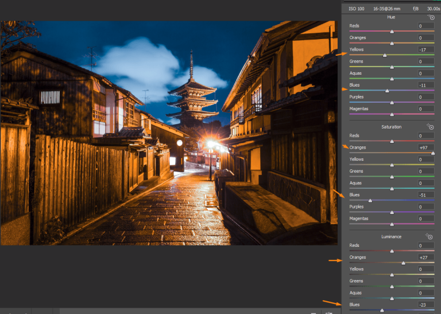The image size is (441, 314).
Task: Click the Saturation Reds slider handle
Action: point(392,141)
